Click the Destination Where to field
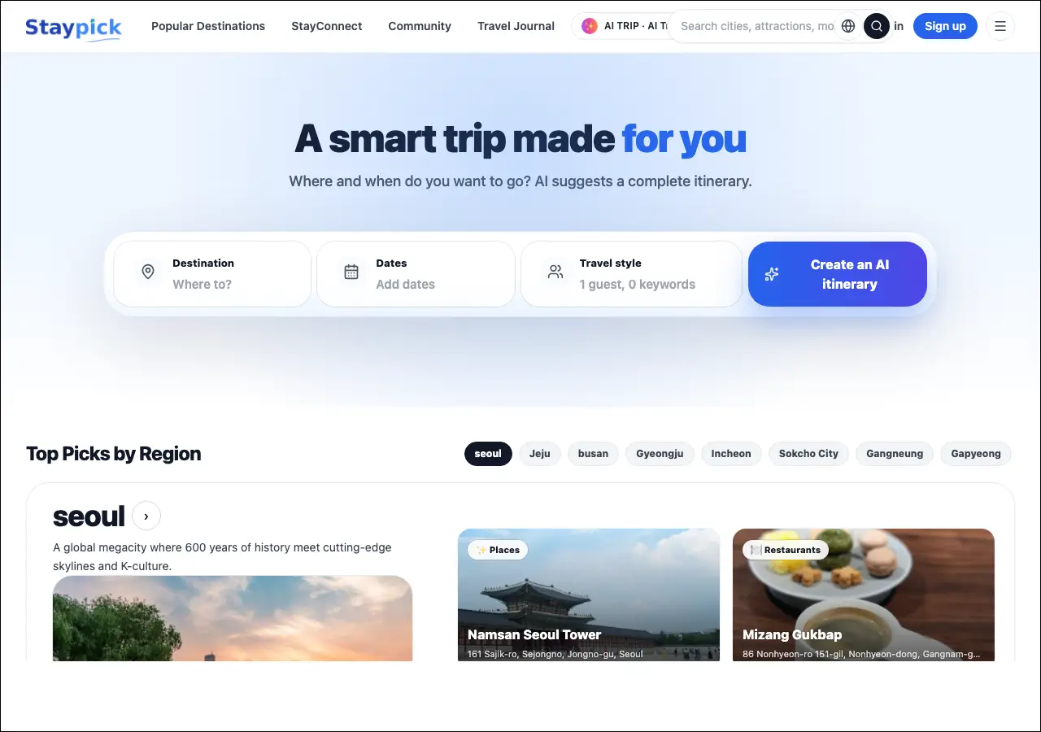1041x732 pixels. click(212, 274)
